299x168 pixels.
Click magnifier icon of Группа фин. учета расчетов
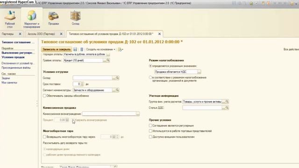point(227,102)
